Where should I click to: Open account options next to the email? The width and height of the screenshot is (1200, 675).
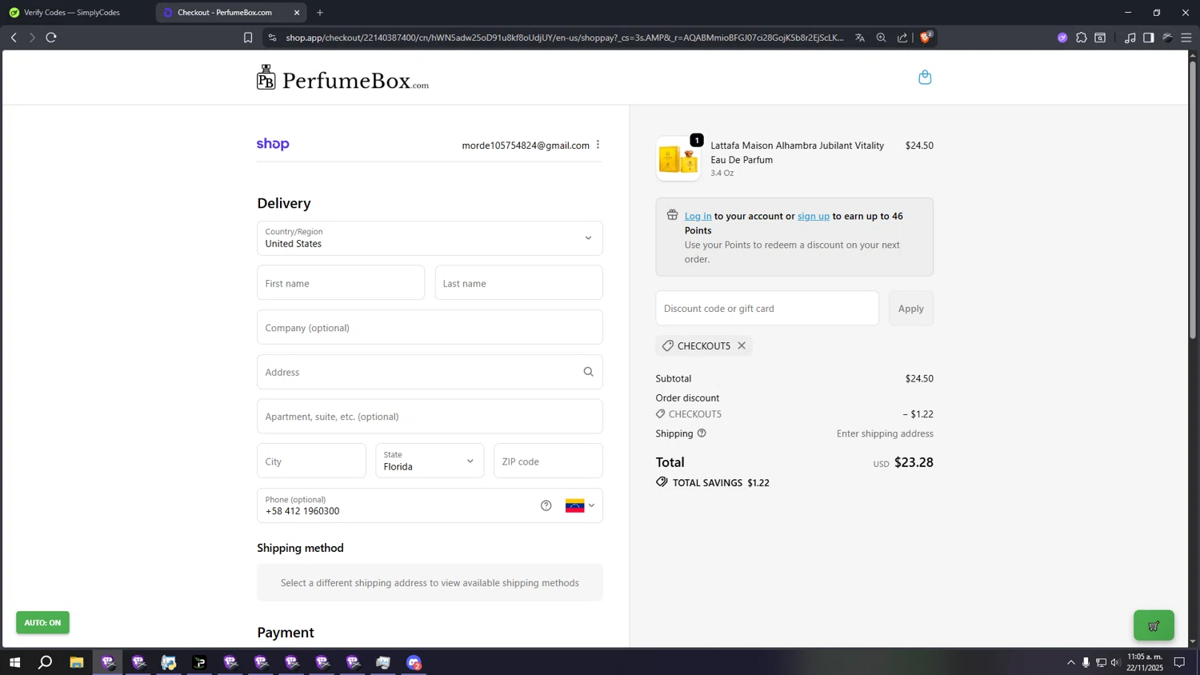[x=598, y=145]
